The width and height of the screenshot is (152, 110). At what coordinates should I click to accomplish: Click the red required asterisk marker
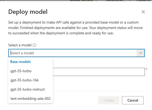(146, 69)
